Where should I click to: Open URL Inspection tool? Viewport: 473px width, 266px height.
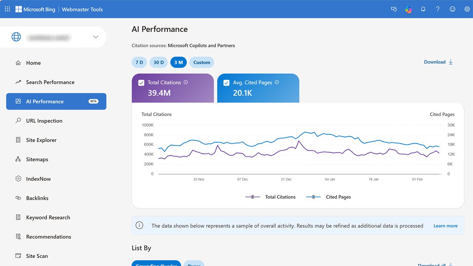43,120
